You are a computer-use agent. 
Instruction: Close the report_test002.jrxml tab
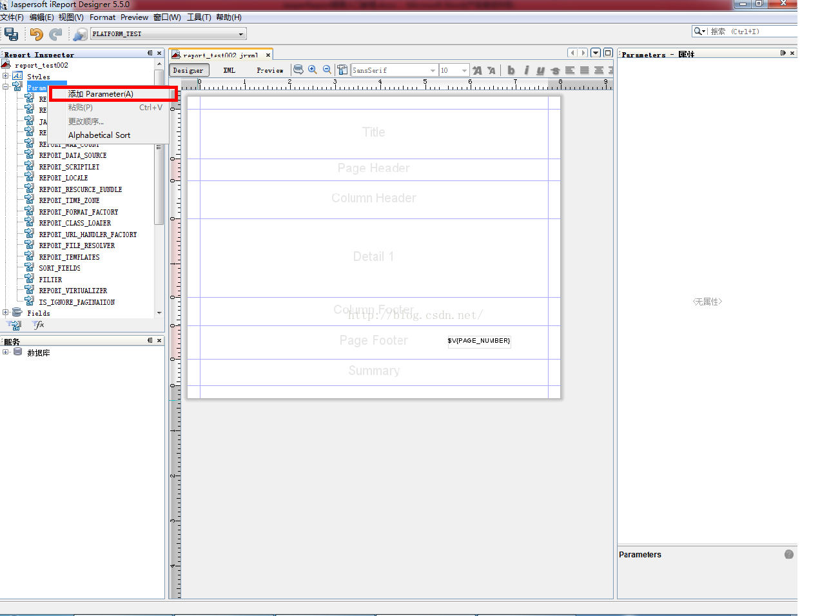[x=268, y=55]
